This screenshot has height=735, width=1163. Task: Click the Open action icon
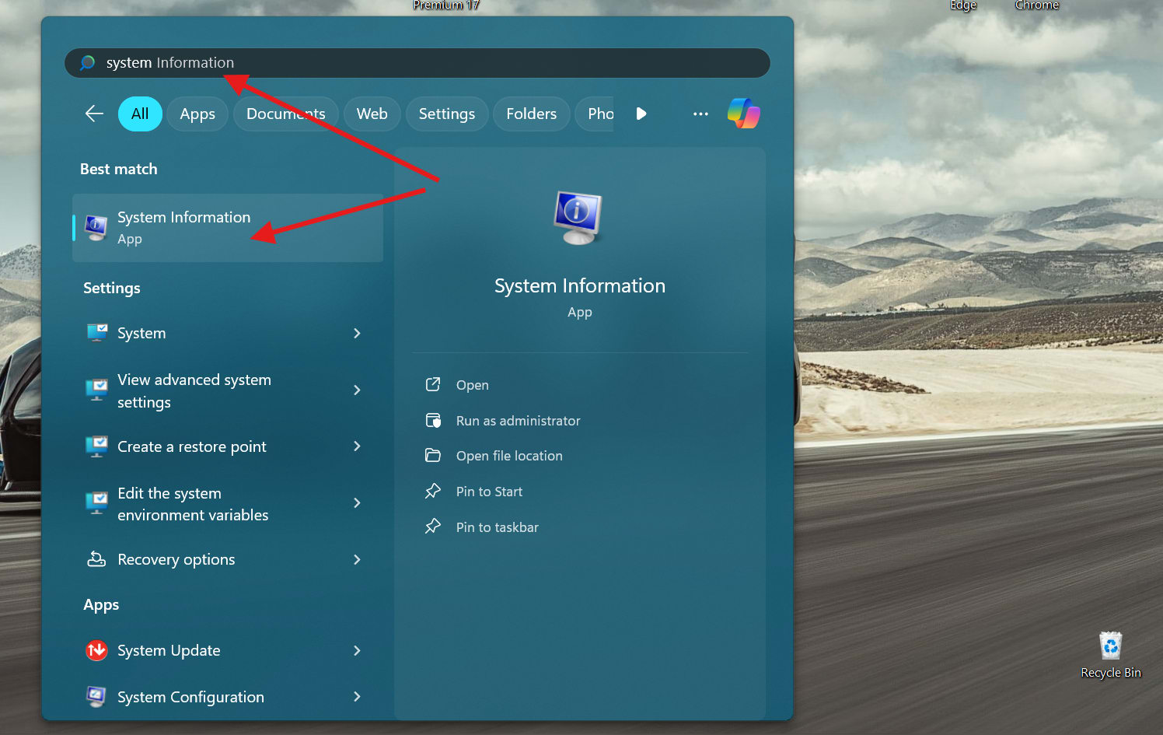pyautogui.click(x=433, y=384)
